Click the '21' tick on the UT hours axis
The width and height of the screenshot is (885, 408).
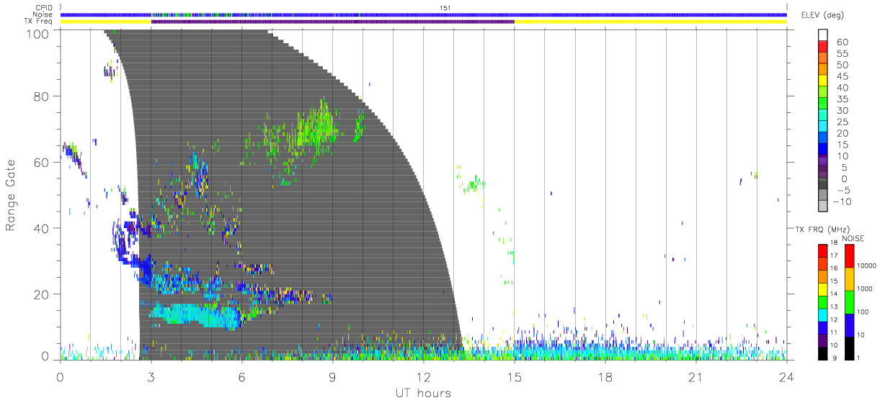click(x=695, y=377)
